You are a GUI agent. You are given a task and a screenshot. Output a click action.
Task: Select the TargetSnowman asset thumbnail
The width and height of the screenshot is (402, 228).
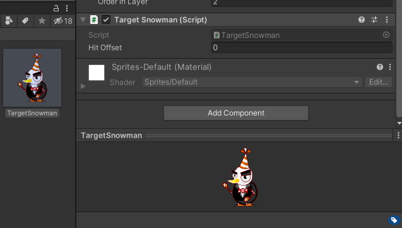pos(32,78)
